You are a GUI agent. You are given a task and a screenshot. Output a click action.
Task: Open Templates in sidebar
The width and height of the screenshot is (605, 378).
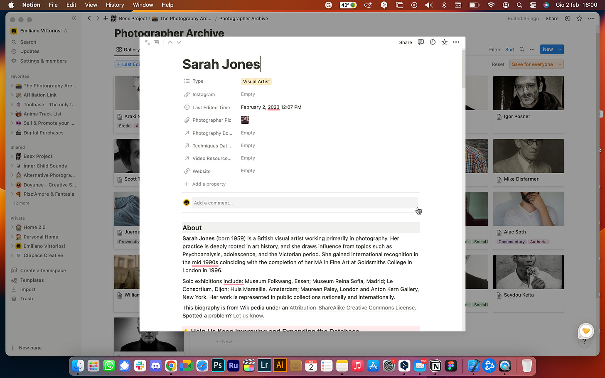[32, 280]
